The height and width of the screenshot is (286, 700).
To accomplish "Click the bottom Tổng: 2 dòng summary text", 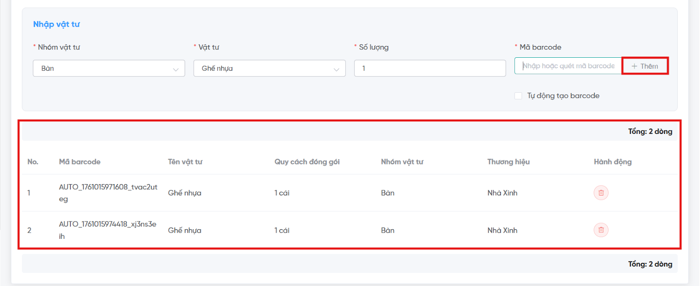I will tap(650, 264).
